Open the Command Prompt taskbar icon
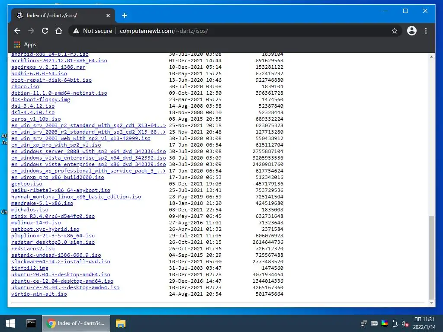Screen dimensions: 443x332 [31, 323]
